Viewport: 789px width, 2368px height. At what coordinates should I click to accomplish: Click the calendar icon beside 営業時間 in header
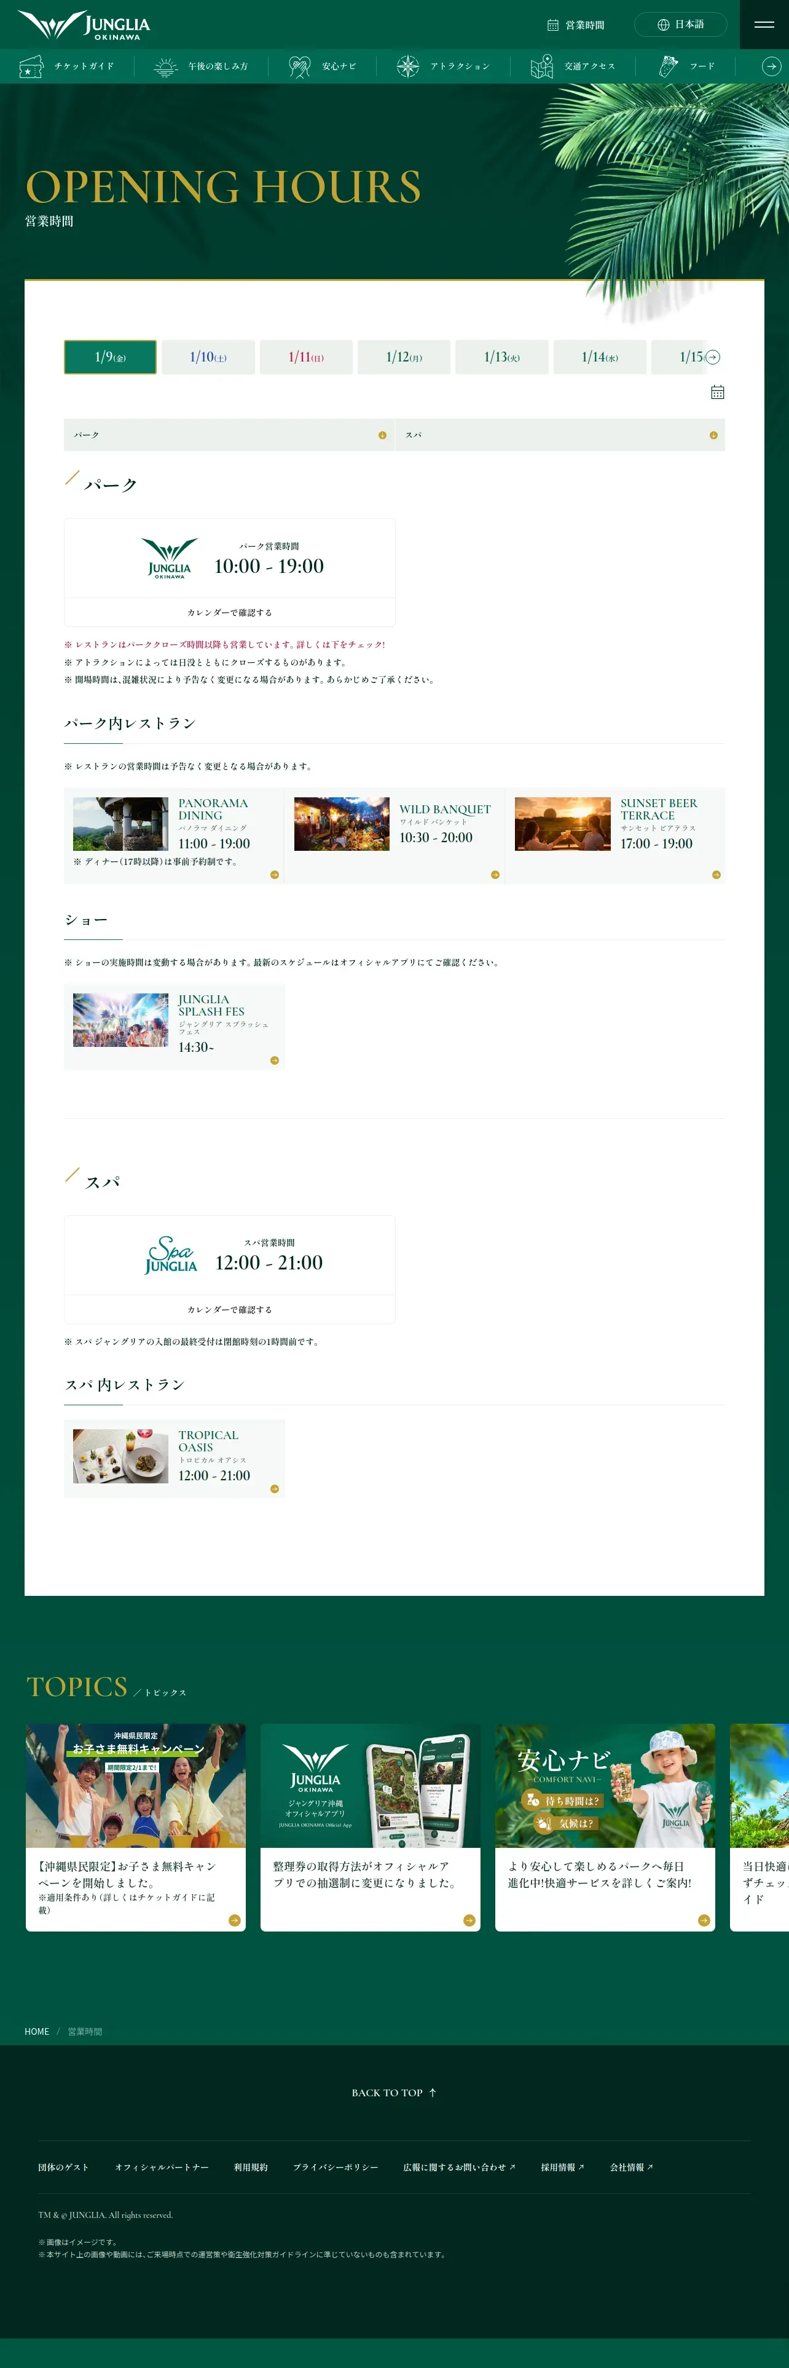pyautogui.click(x=553, y=25)
